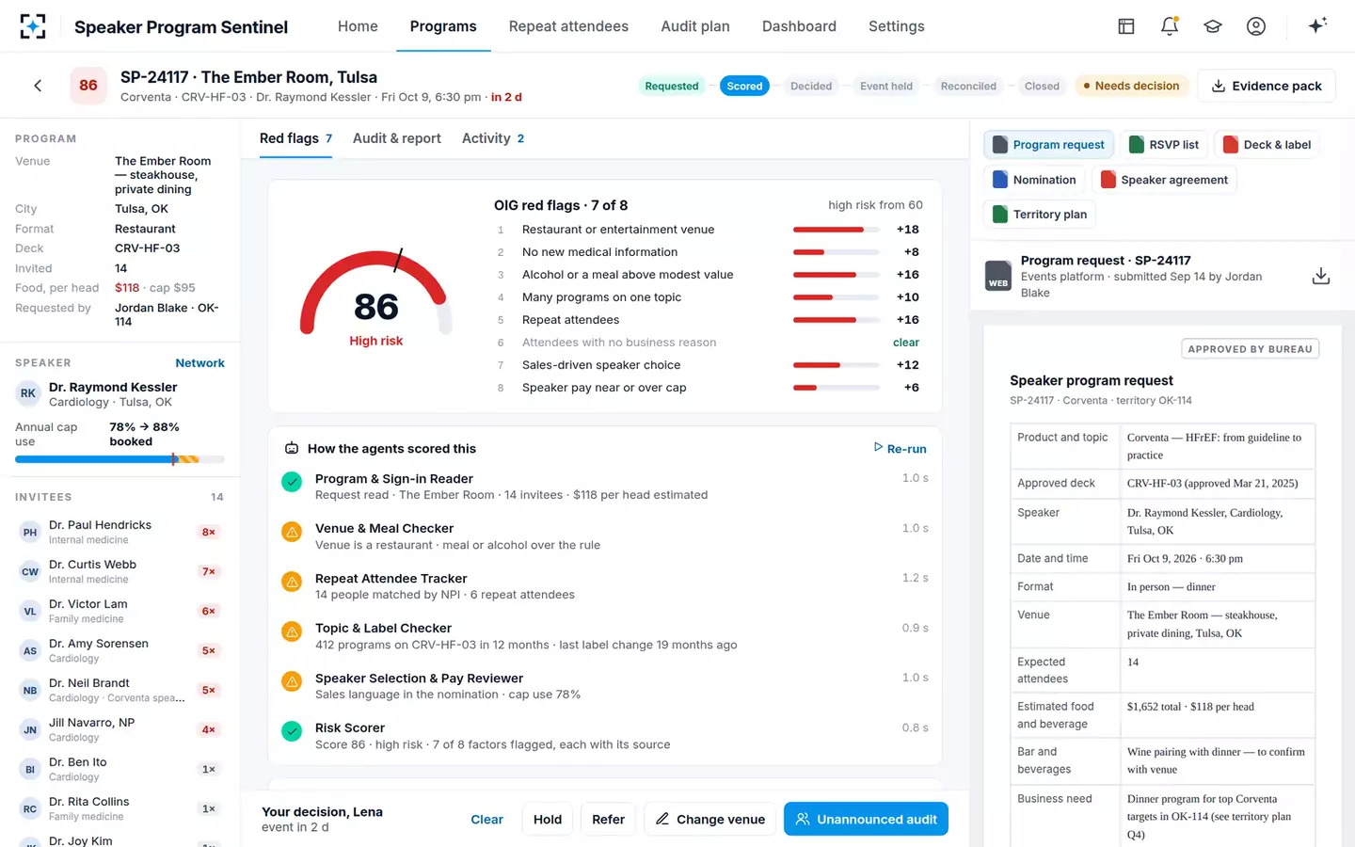
Task: Open the user account profile icon
Action: [x=1256, y=26]
